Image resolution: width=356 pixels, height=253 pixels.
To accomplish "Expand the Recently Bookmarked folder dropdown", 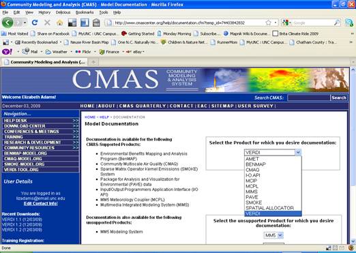I will 61,42.
